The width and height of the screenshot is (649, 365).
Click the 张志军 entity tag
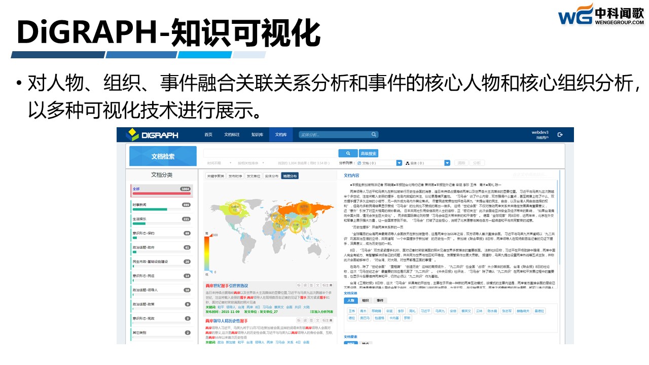click(x=507, y=311)
